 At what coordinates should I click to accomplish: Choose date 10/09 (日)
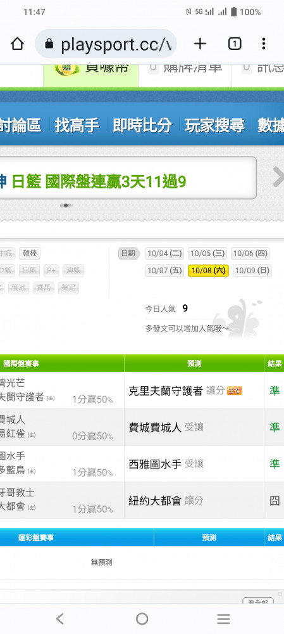(x=252, y=271)
